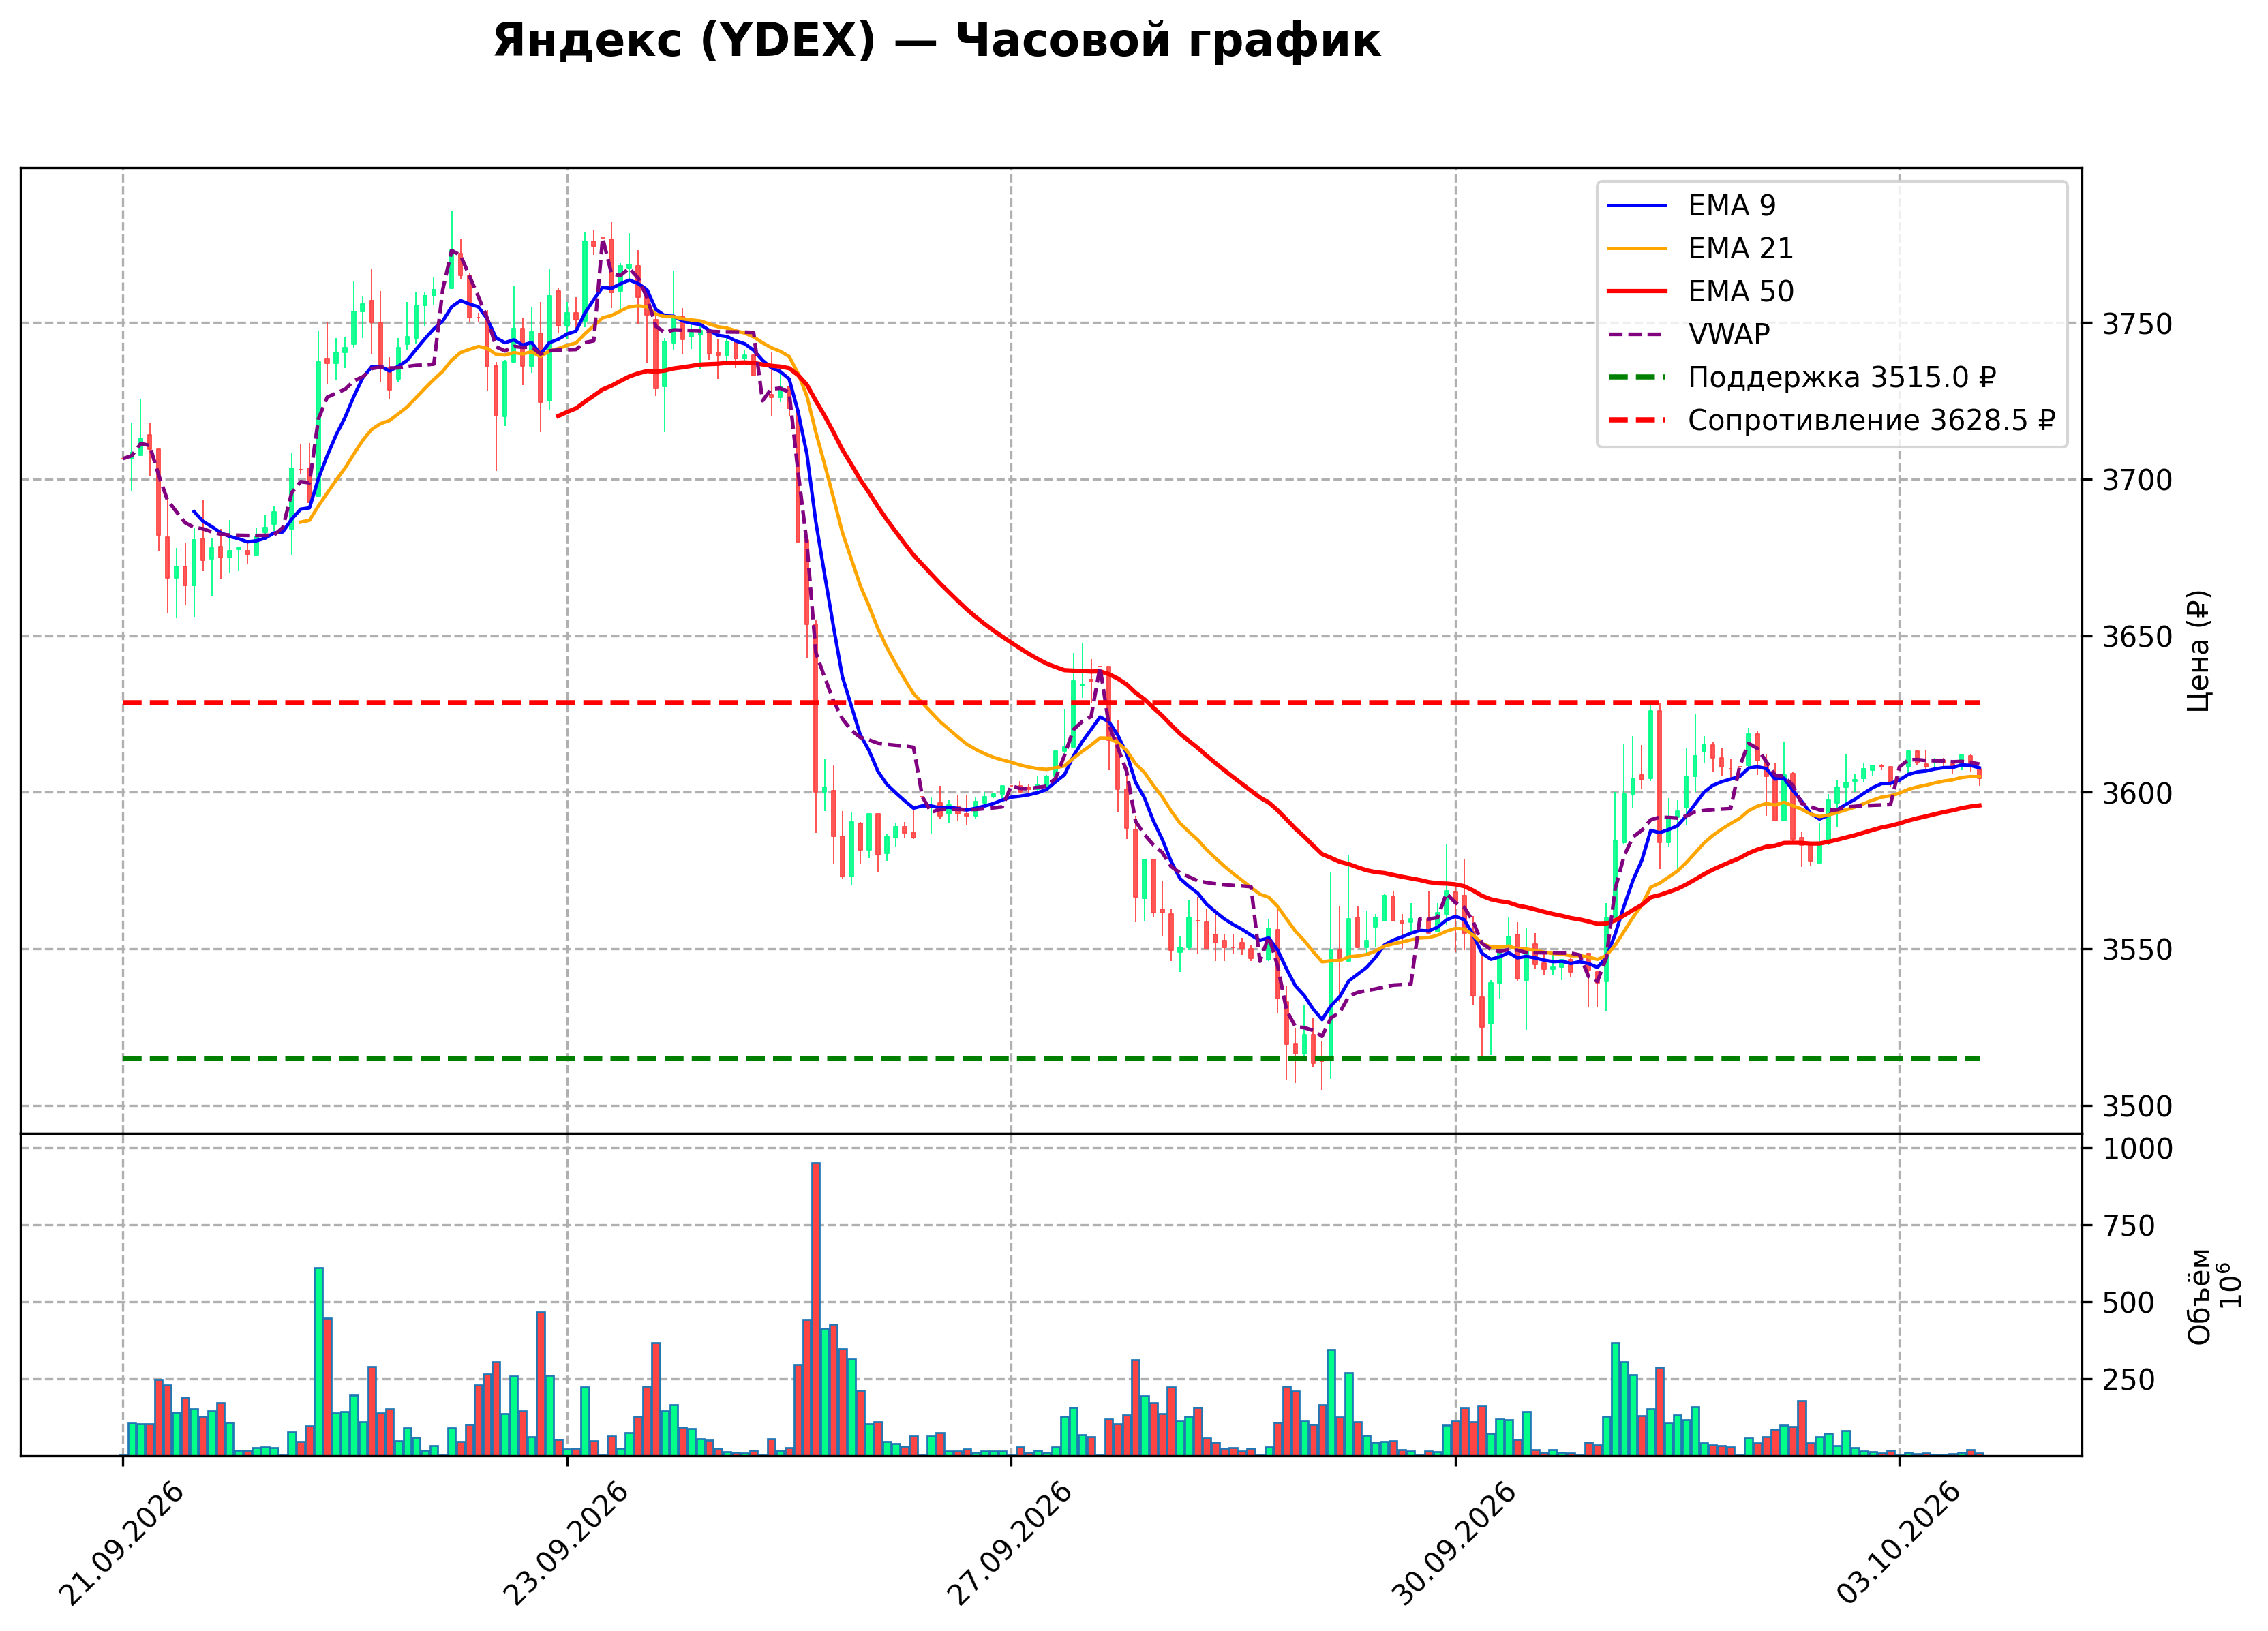This screenshot has width=2268, height=1631.
Task: Click the green dashed Поддержка legend sample
Action: [x=1638, y=378]
